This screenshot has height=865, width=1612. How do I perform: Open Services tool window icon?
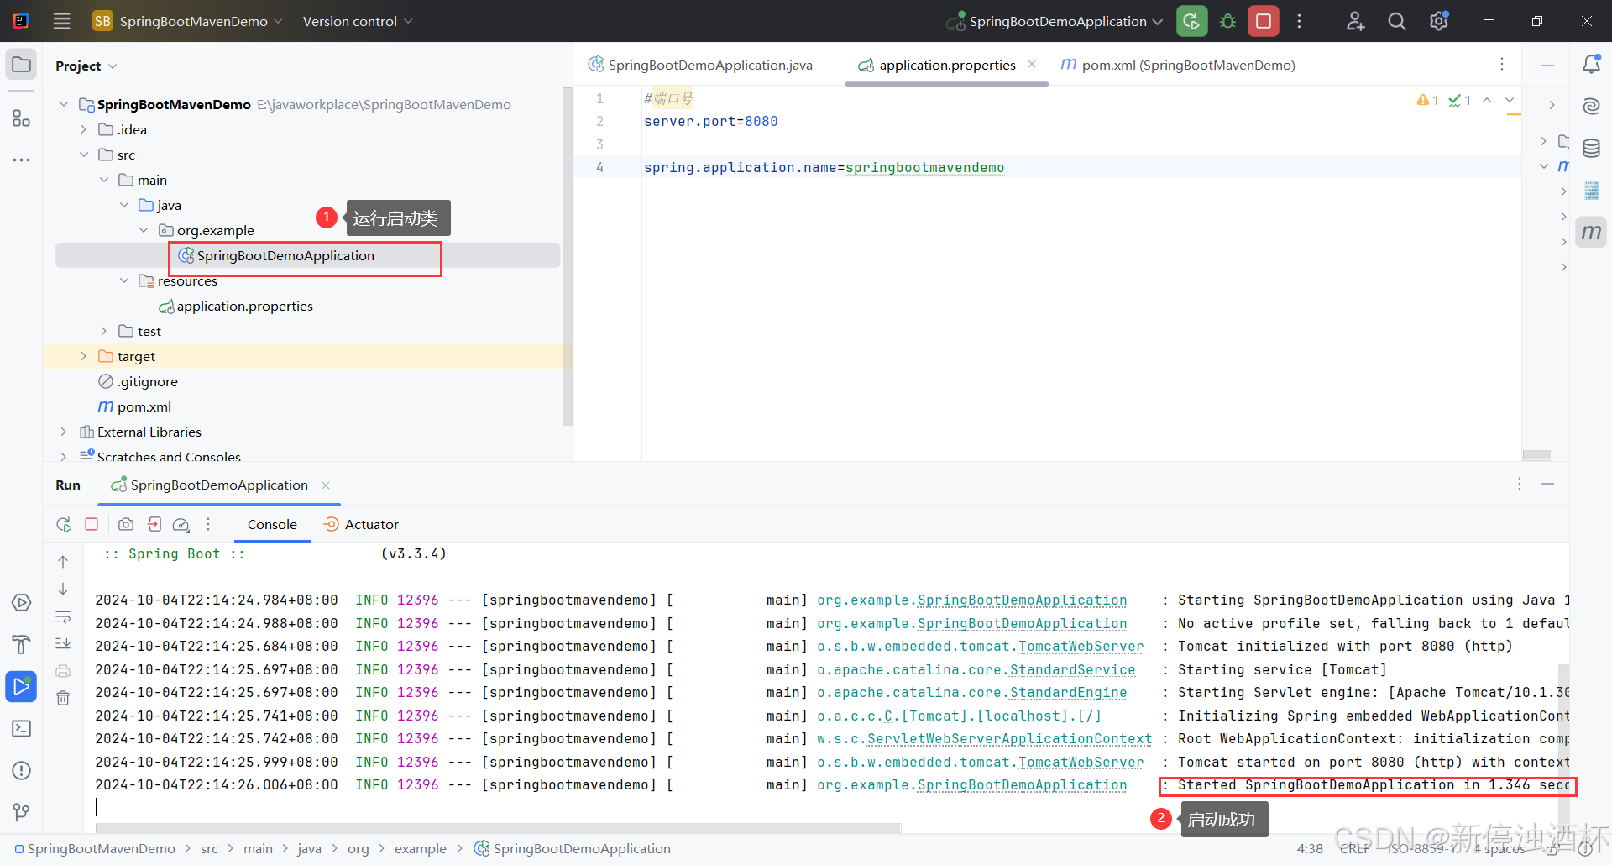pyautogui.click(x=21, y=603)
